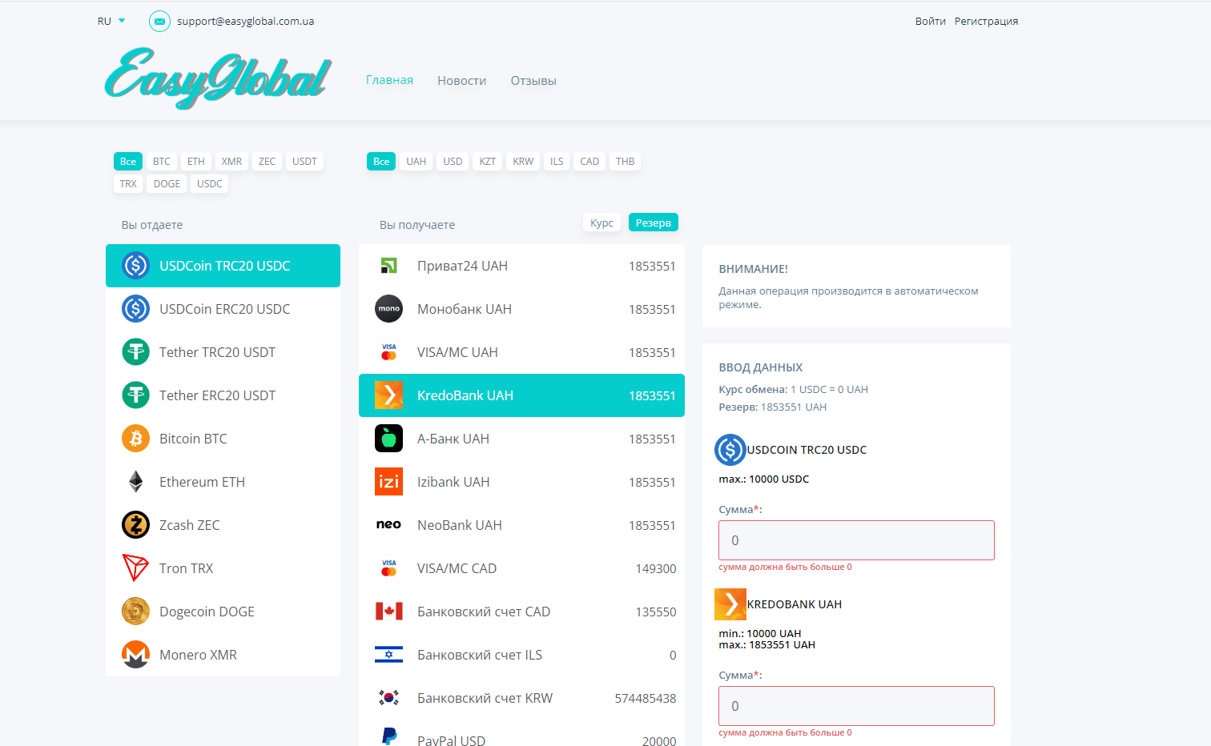Open the Новости navigation tab

click(x=462, y=80)
